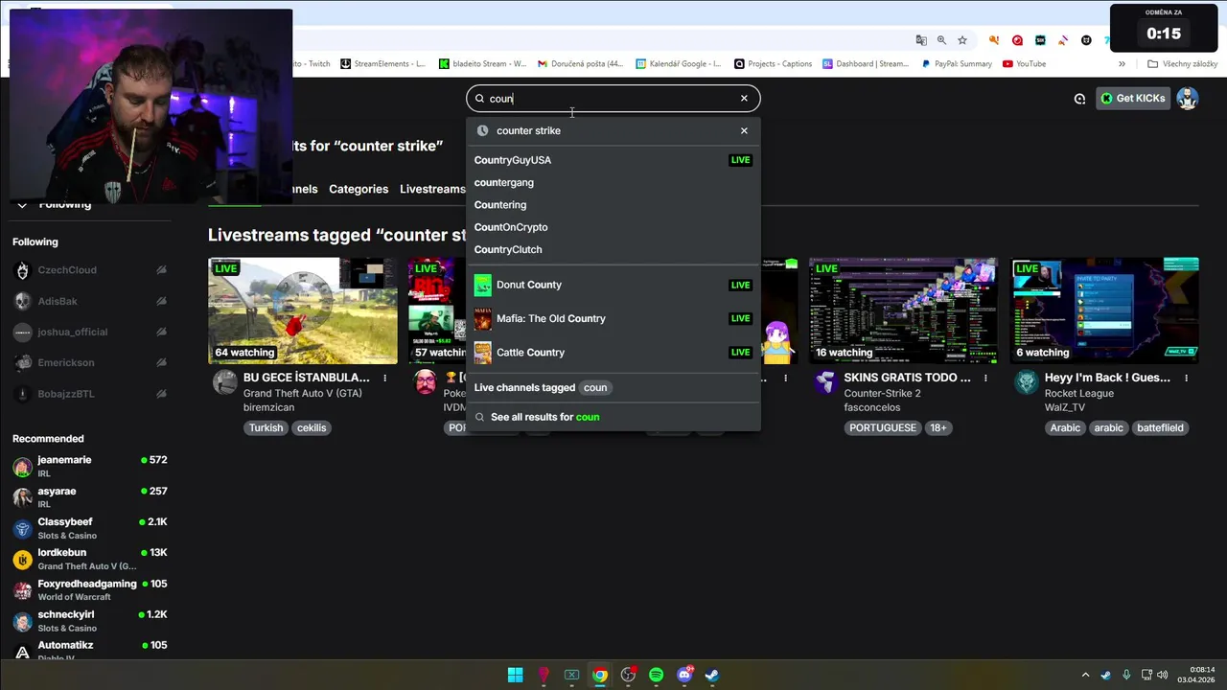Click the search box containing 'coun'

[613, 98]
